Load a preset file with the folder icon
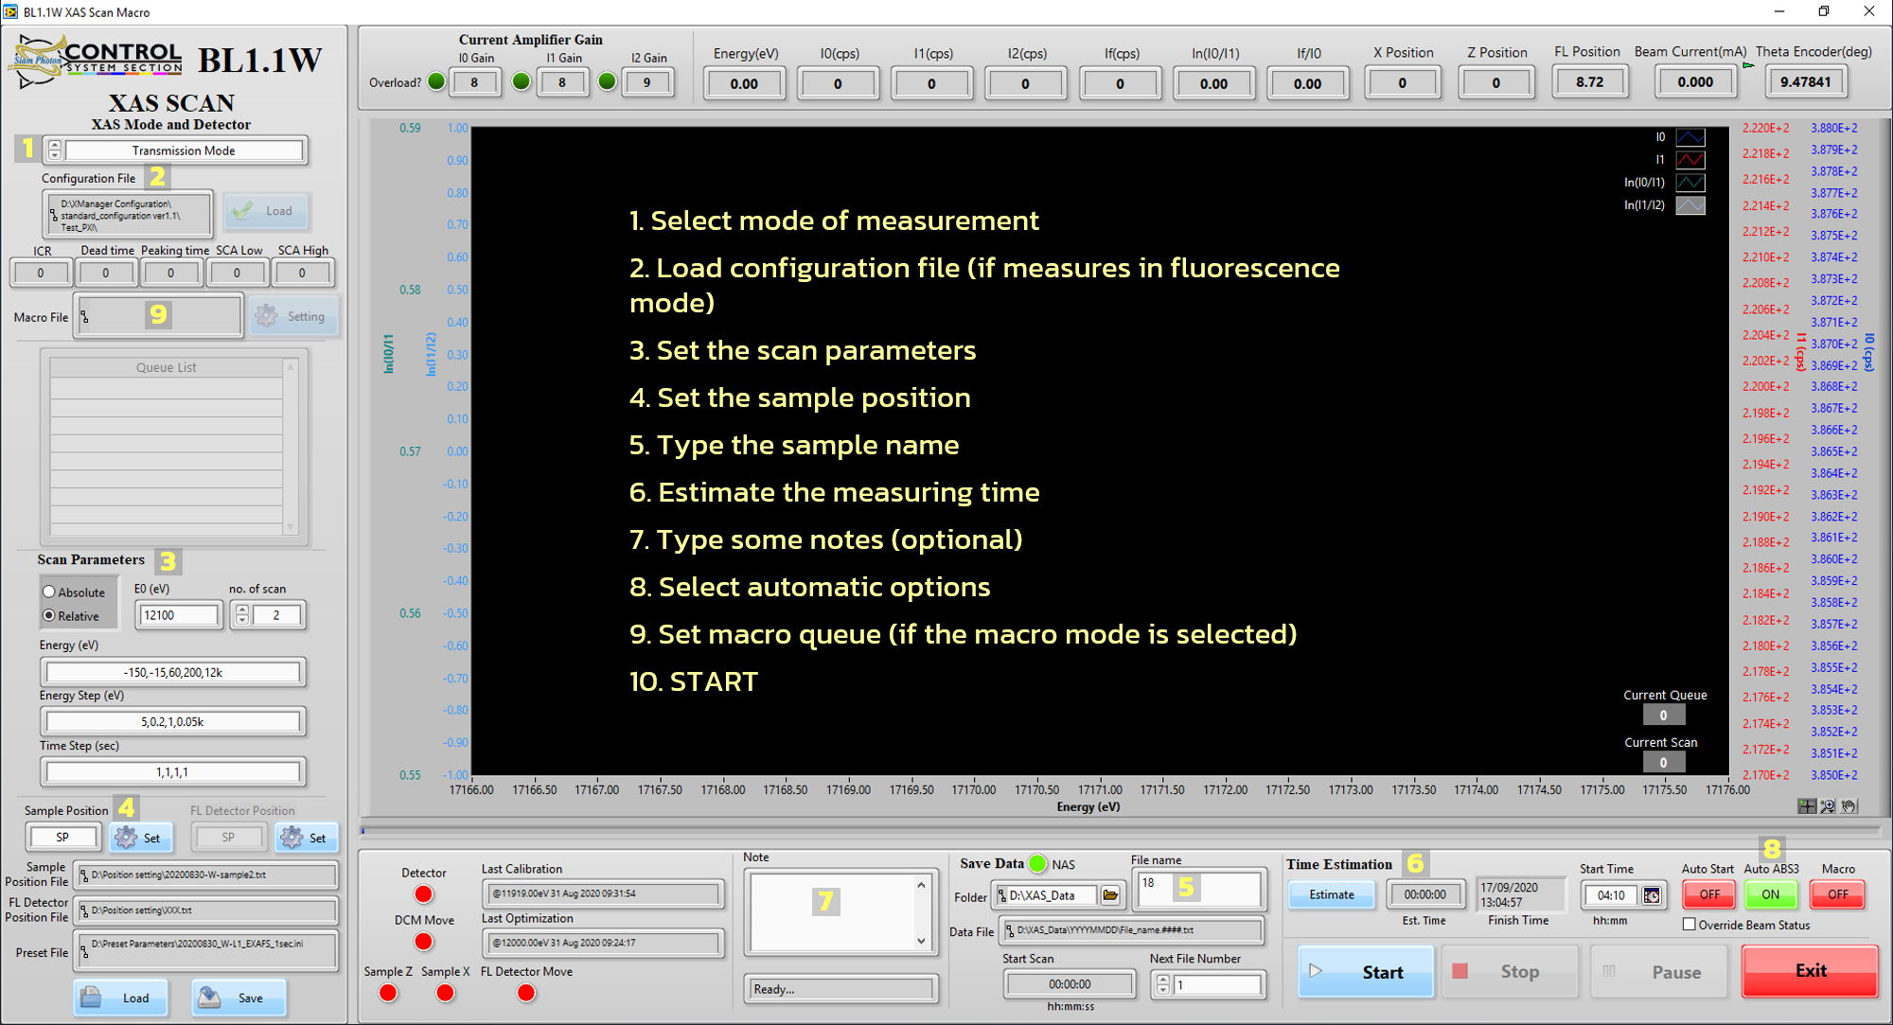 (120, 998)
